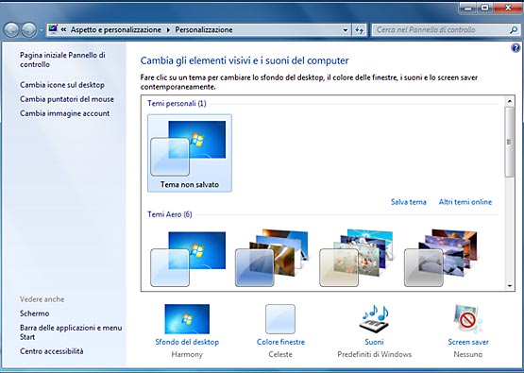Image resolution: width=524 pixels, height=373 pixels.
Task: Click the refresh arrows icon in address bar
Action: 360,30
